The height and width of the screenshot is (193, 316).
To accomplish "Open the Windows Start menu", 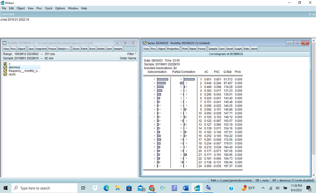I will click(x=6, y=188).
